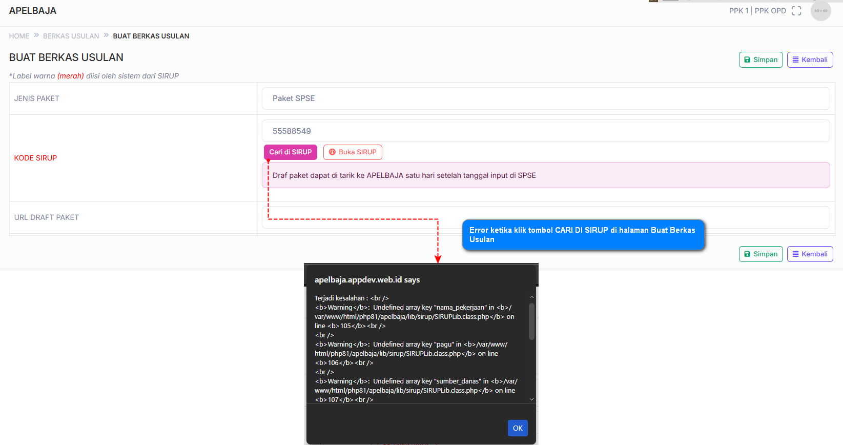
Task: Click the apelbaja.appdev.web.id says dialog title
Action: [x=367, y=280]
